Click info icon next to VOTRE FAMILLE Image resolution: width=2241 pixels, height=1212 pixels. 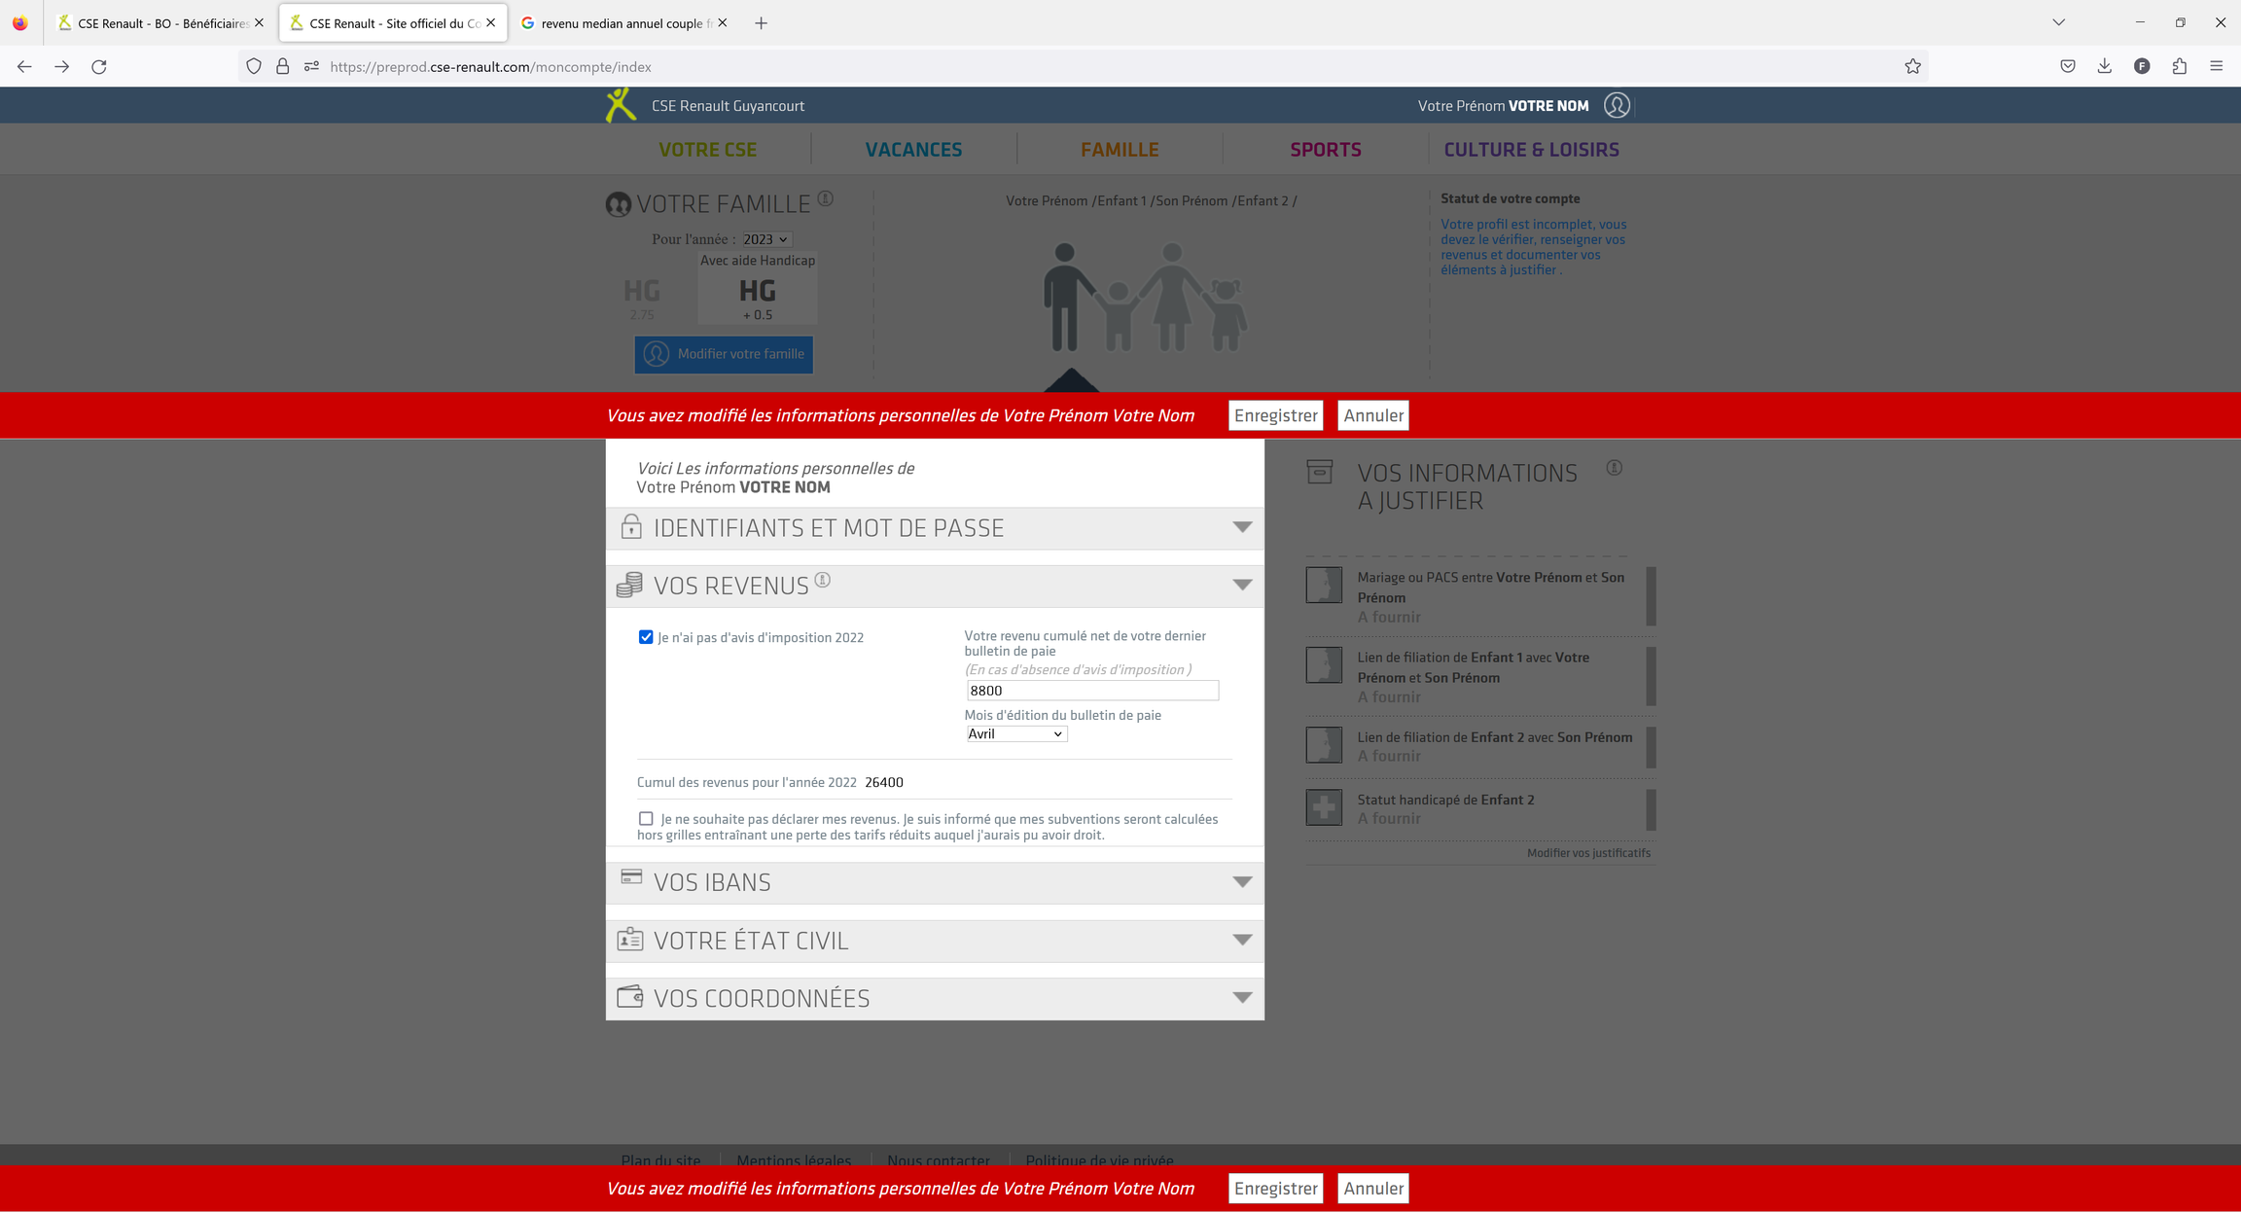[825, 198]
